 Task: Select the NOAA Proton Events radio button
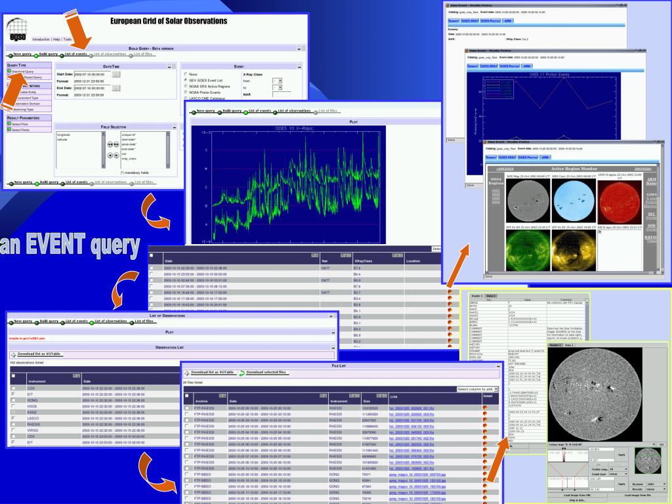click(186, 92)
